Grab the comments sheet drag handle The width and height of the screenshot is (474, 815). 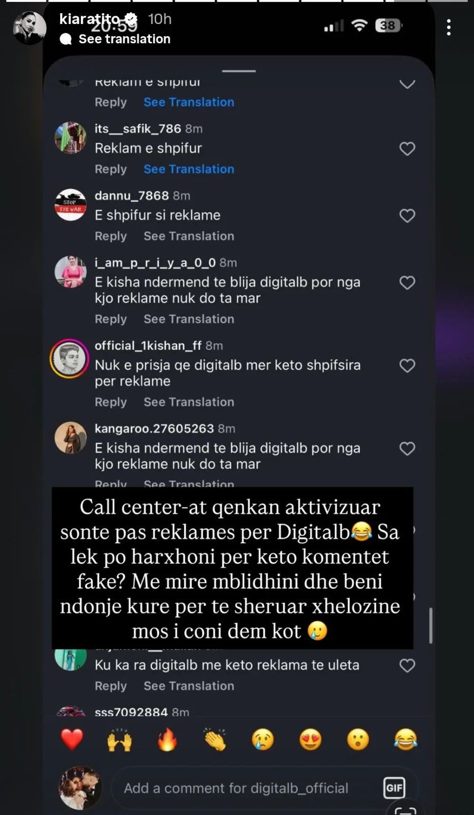coord(239,71)
